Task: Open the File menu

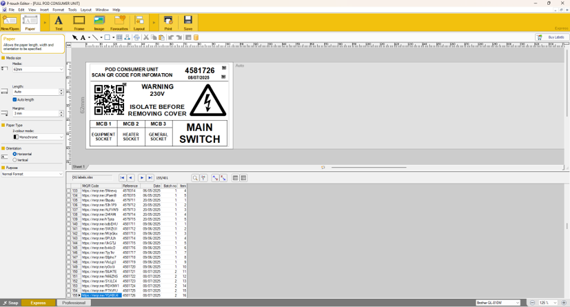Action: pos(12,10)
